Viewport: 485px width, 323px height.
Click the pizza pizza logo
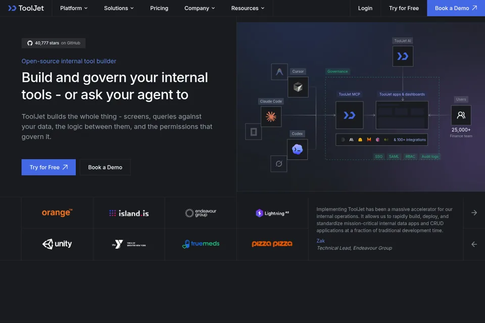(272, 244)
